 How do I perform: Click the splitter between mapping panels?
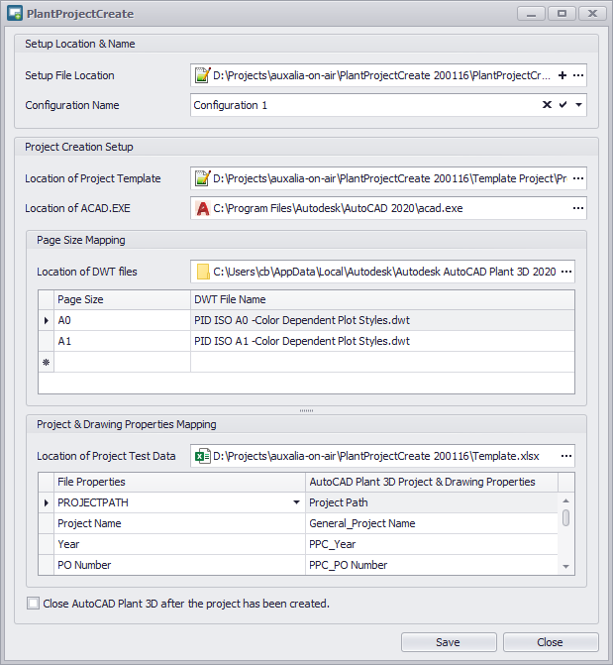point(306,410)
